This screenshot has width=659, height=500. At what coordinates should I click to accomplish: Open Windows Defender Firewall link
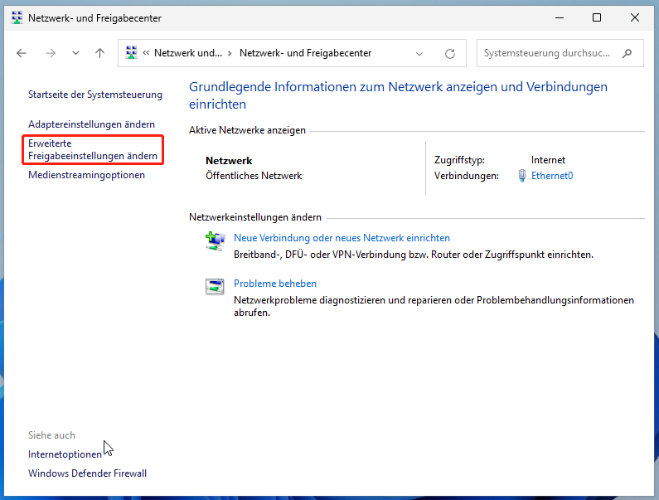pyautogui.click(x=87, y=473)
